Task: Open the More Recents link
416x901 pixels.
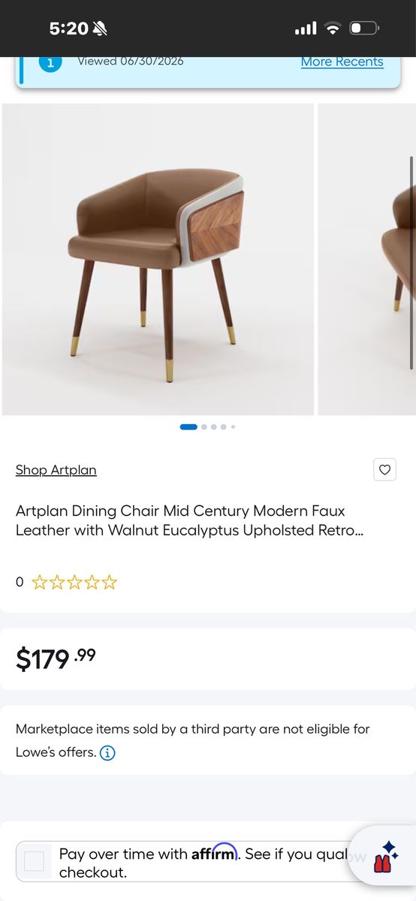Action: tap(342, 62)
